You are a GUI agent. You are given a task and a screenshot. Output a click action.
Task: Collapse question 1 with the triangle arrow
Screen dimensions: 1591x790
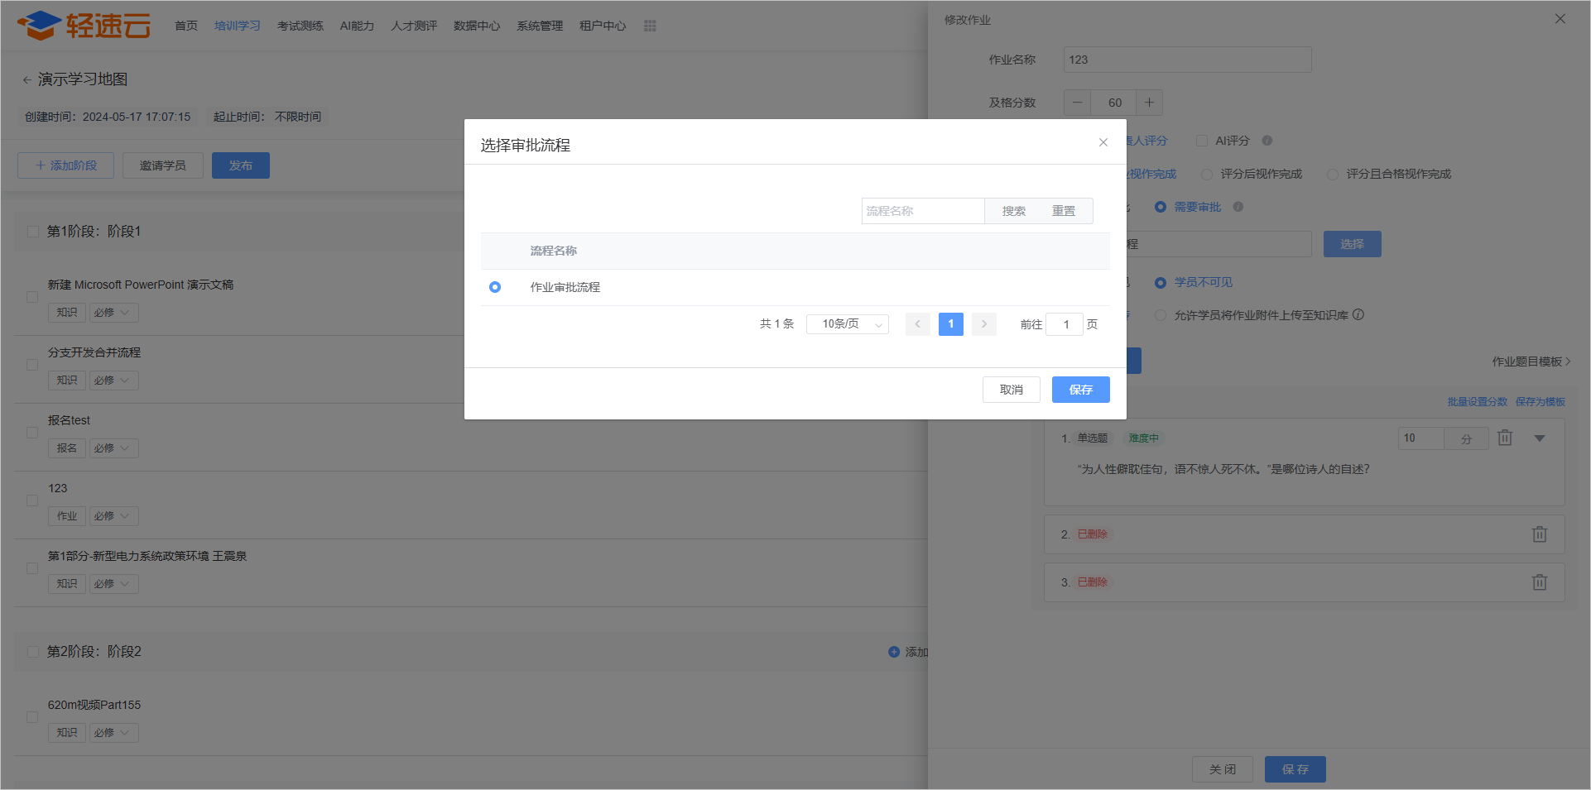click(1540, 438)
